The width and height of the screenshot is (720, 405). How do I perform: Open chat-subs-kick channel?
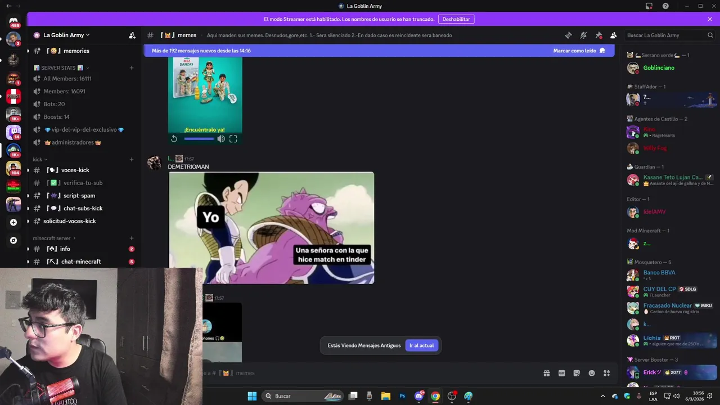[83, 208]
